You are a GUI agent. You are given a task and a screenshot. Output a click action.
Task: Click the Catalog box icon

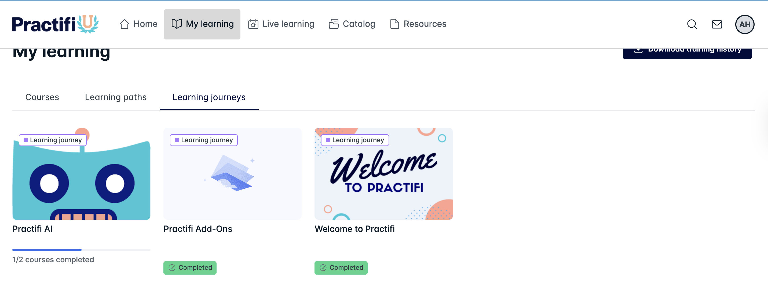(x=334, y=24)
